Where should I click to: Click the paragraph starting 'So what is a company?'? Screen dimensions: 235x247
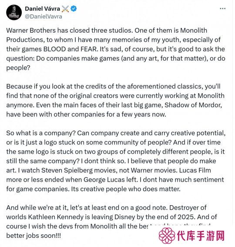pyautogui.click(x=116, y=161)
